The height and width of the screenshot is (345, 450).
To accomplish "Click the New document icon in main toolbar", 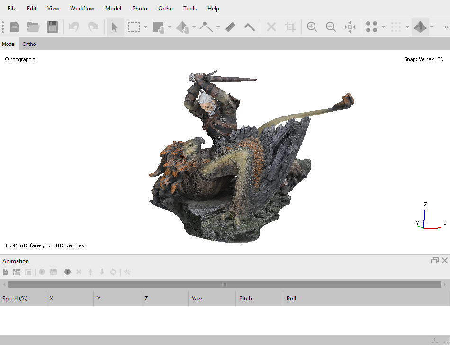I will click(x=15, y=27).
